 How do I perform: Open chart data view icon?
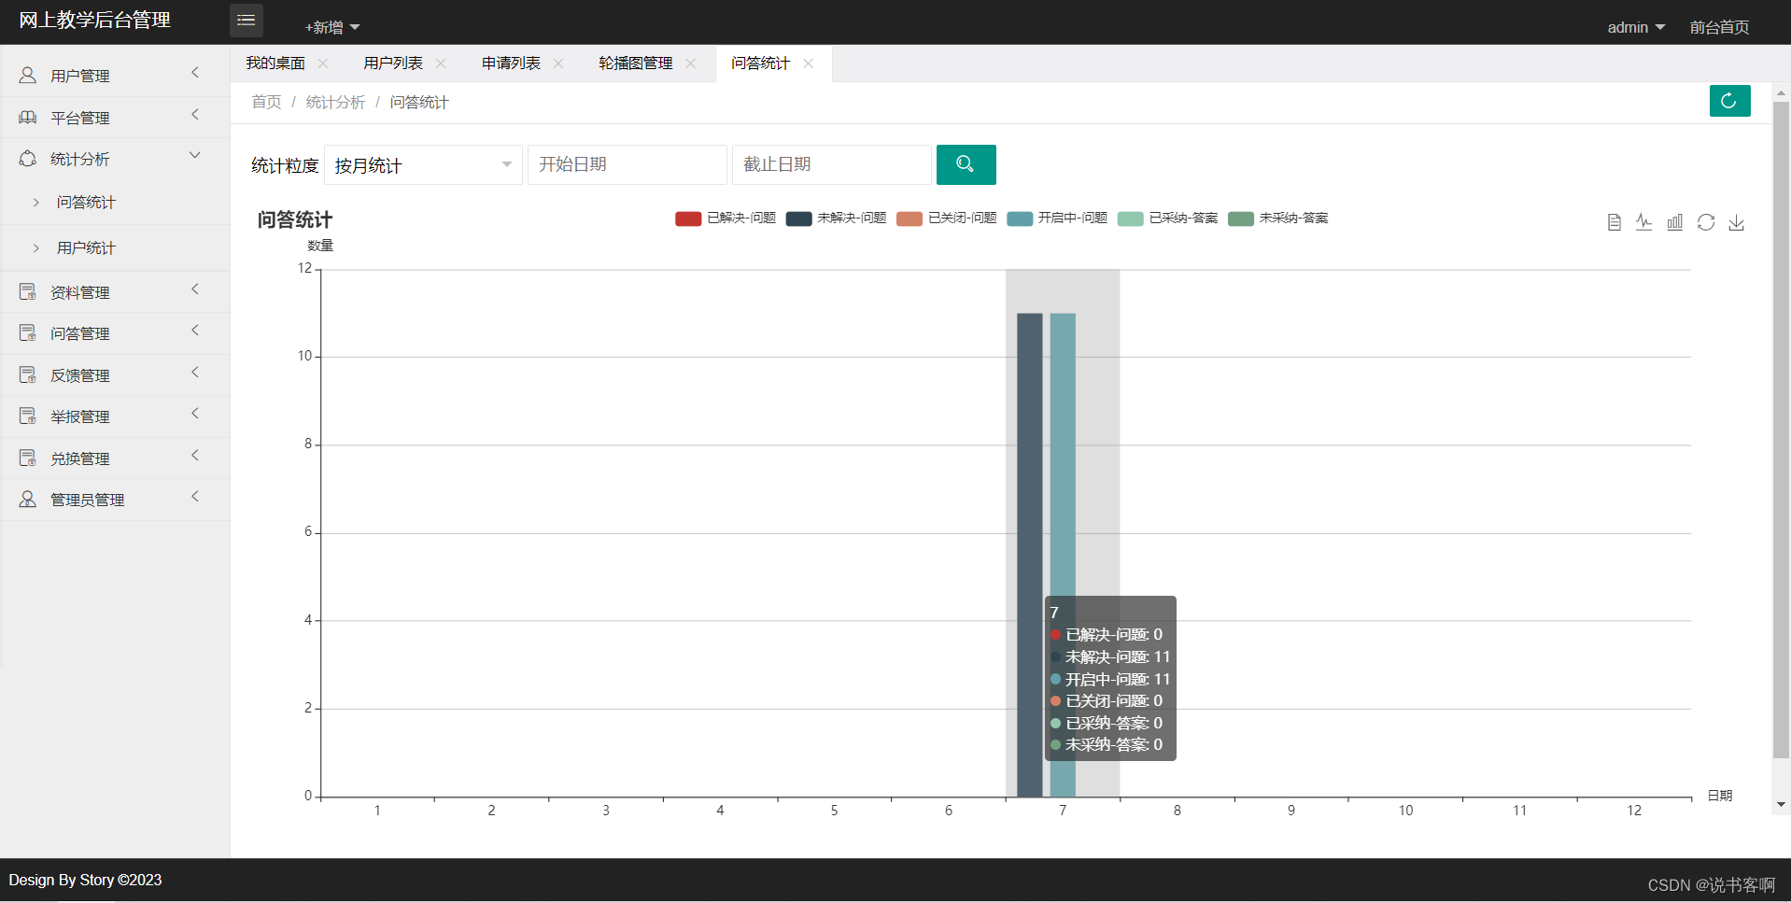pyautogui.click(x=1614, y=222)
